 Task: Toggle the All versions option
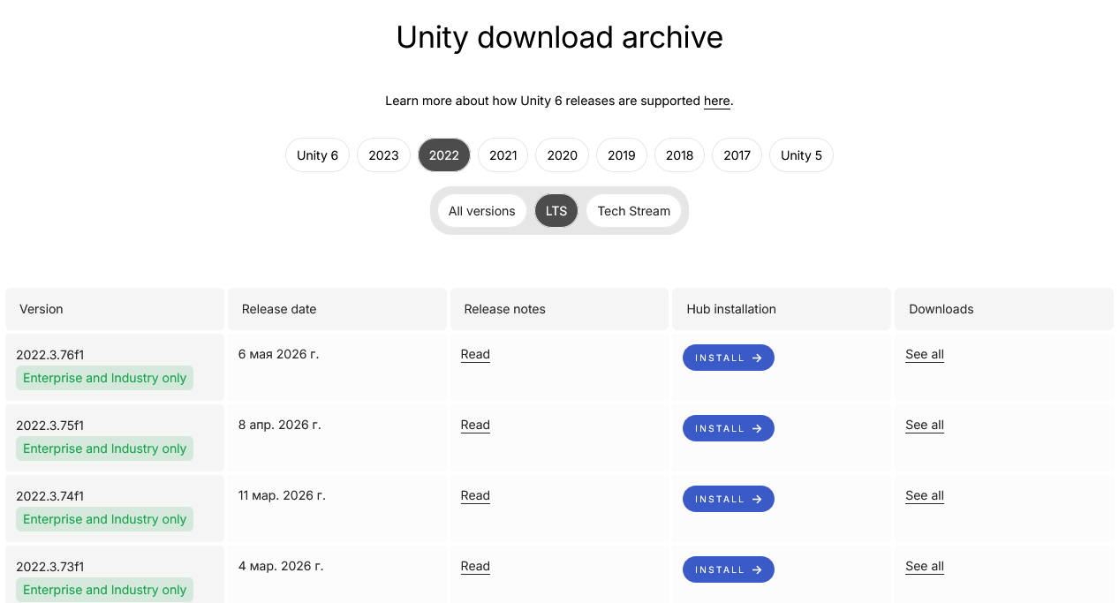point(481,211)
